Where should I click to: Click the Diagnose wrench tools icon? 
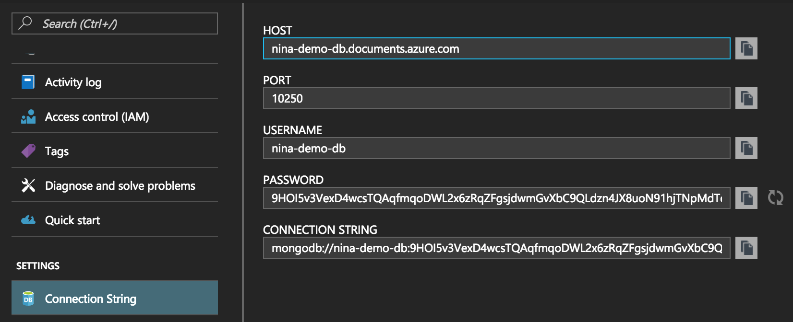coord(28,185)
